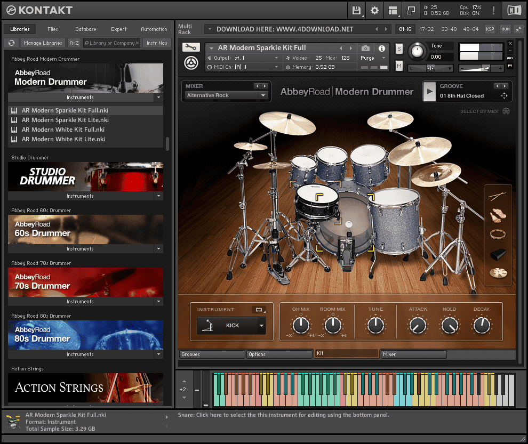Take a snapshot with the camera icon
Image resolution: width=528 pixels, height=444 pixels.
coord(365,49)
